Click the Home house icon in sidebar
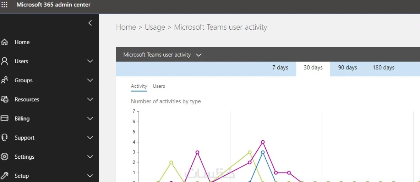This screenshot has height=182, width=420. click(x=5, y=42)
